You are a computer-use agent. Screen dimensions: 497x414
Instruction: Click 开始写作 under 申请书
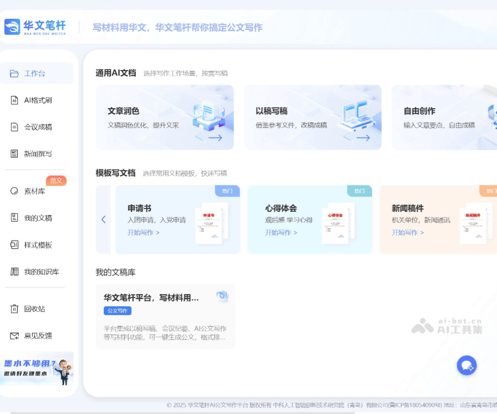pos(140,232)
